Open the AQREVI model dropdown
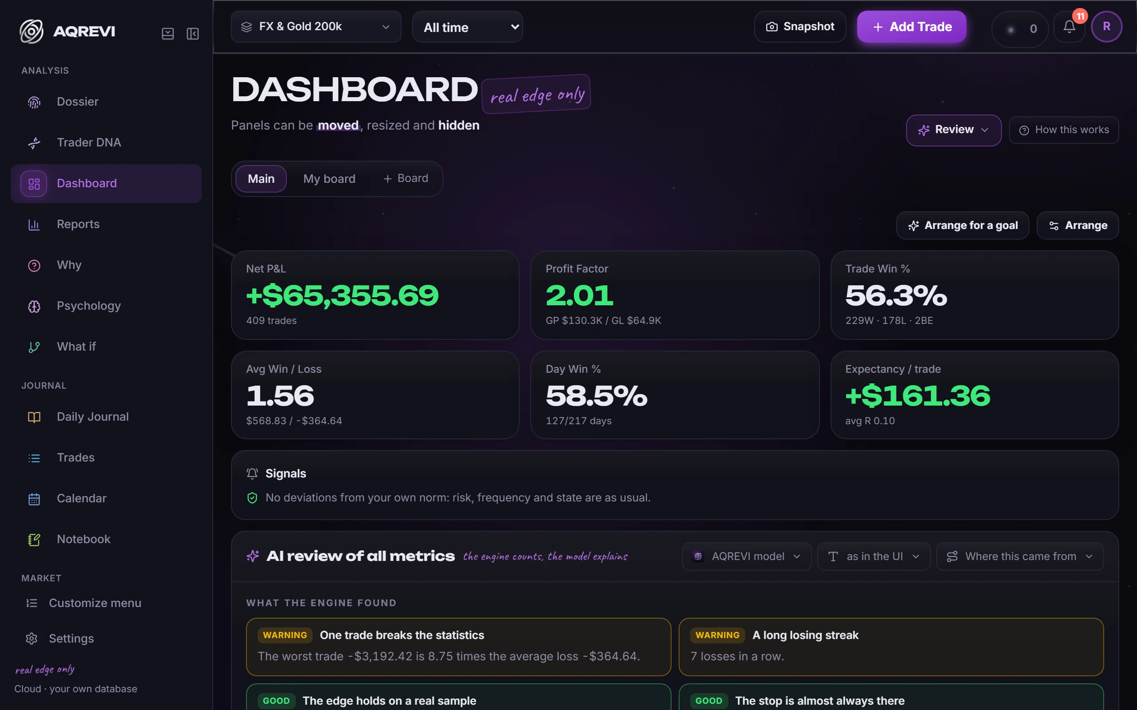Viewport: 1137px width, 710px height. pos(747,556)
